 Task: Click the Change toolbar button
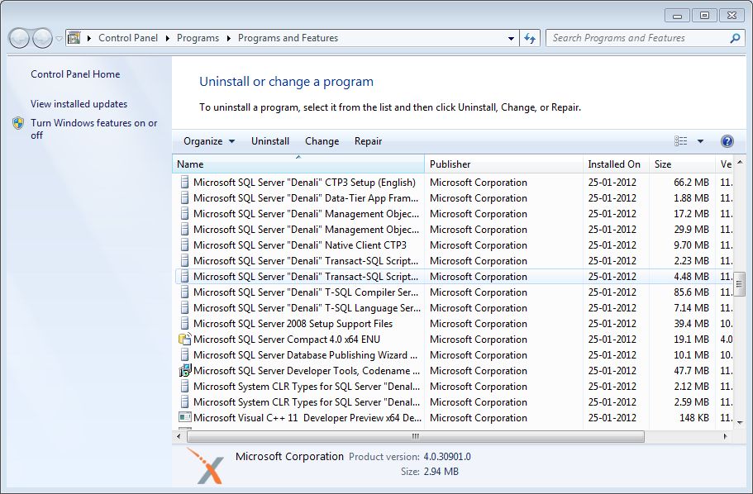[x=322, y=141]
